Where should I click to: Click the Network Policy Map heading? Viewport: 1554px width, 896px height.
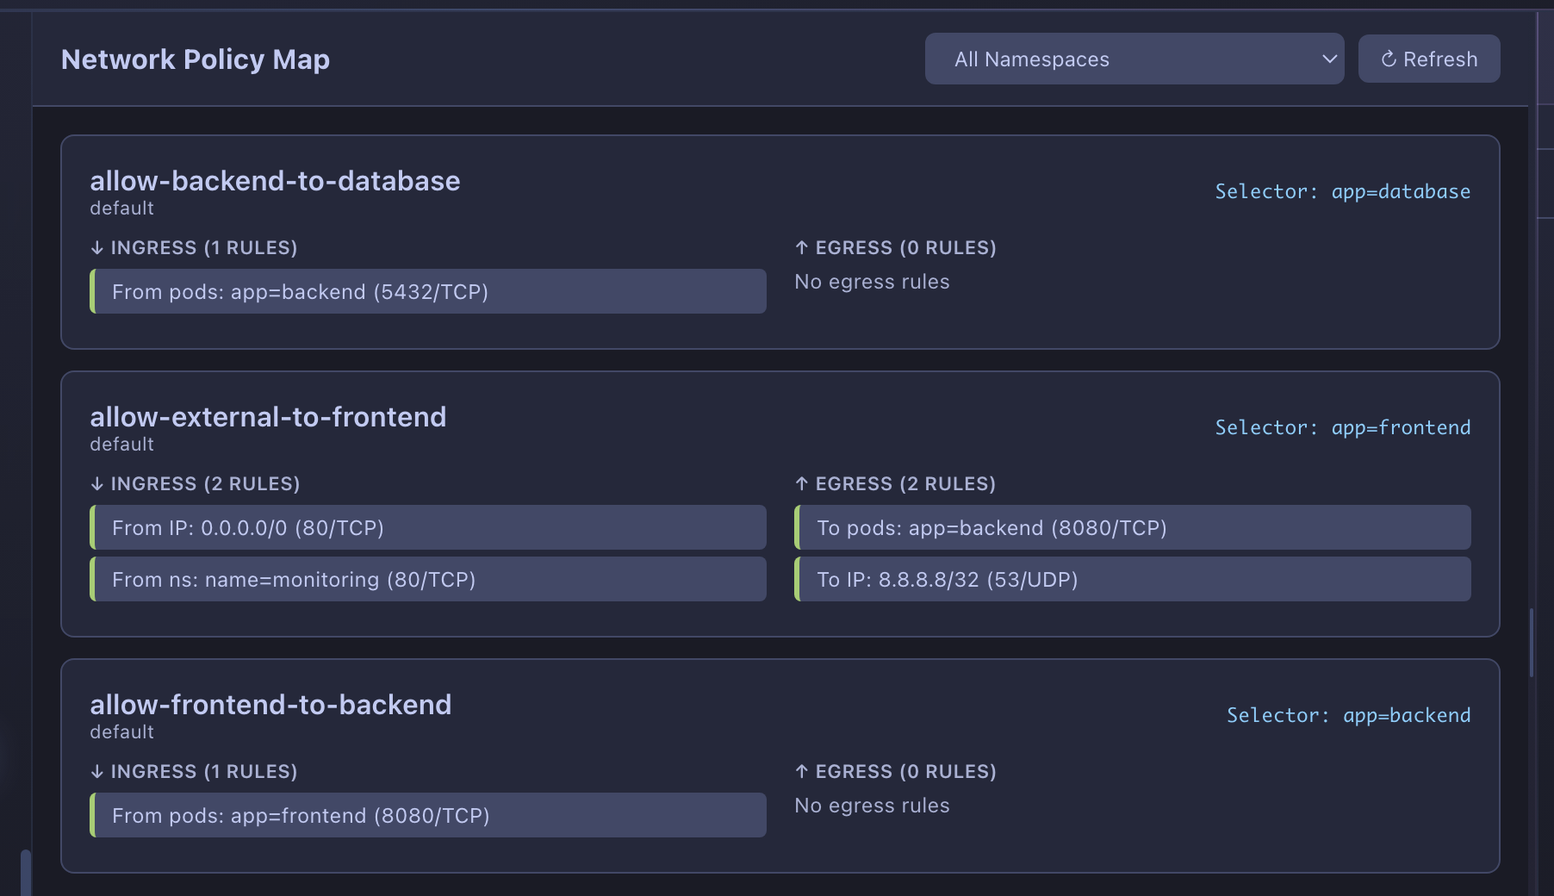tap(195, 59)
